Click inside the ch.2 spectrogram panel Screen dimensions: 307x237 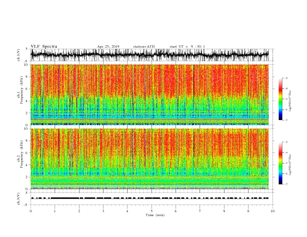click(150, 159)
